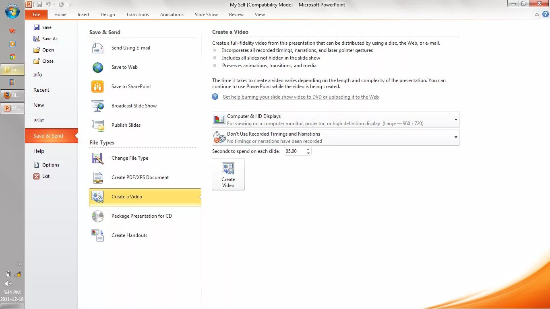Choose Package Presentation for CD option
Image resolution: width=550 pixels, height=309 pixels.
click(145, 216)
